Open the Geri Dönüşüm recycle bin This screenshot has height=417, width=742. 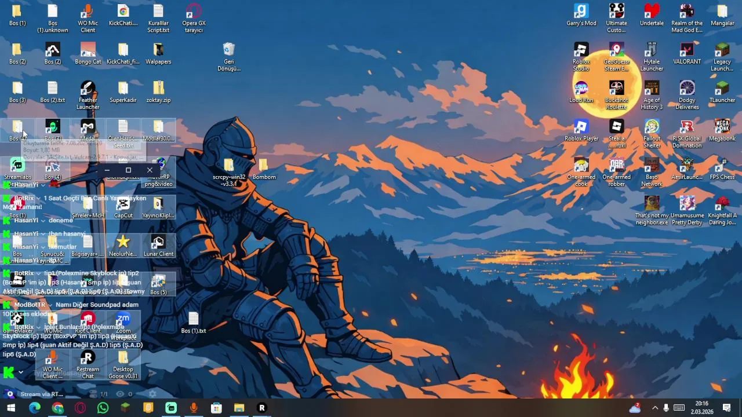pos(229,57)
